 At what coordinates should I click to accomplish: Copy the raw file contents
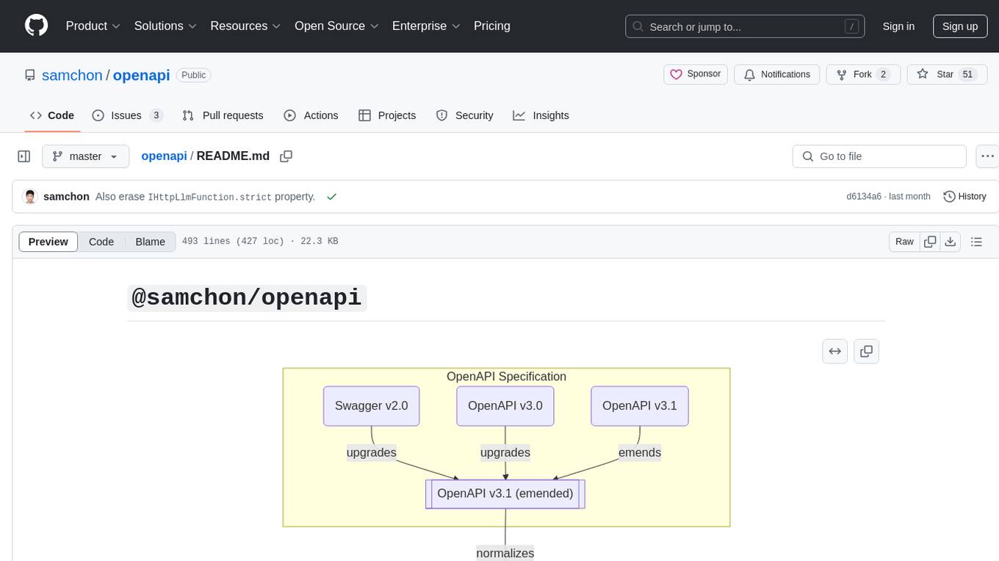click(x=930, y=242)
